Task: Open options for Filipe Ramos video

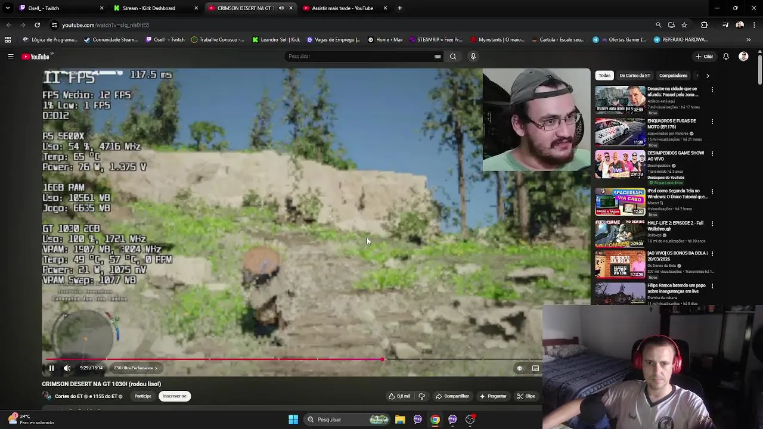Action: tap(712, 287)
